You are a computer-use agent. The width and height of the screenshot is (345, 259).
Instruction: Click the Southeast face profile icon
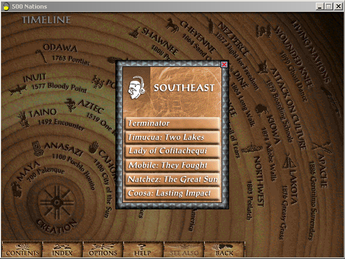point(136,87)
